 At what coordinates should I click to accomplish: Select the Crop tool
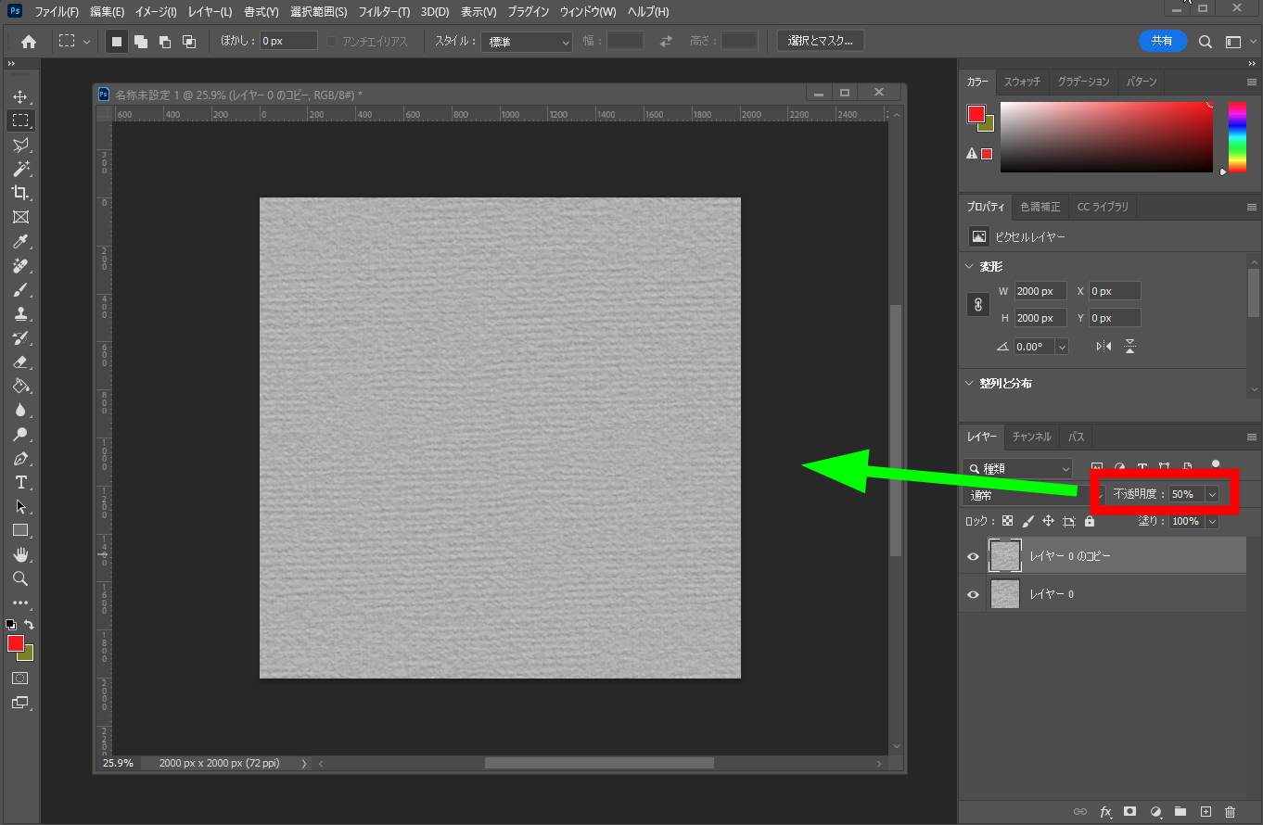coord(20,193)
